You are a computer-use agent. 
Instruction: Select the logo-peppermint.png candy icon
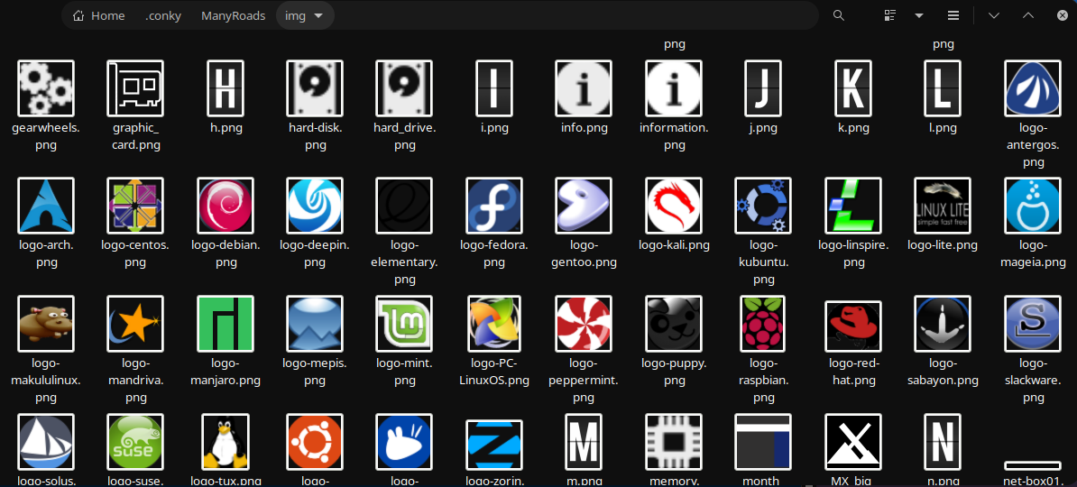tap(584, 324)
